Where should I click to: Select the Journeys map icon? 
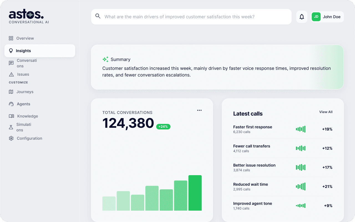(x=11, y=91)
